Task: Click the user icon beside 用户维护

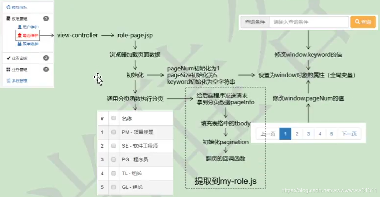Action: [x=20, y=27]
